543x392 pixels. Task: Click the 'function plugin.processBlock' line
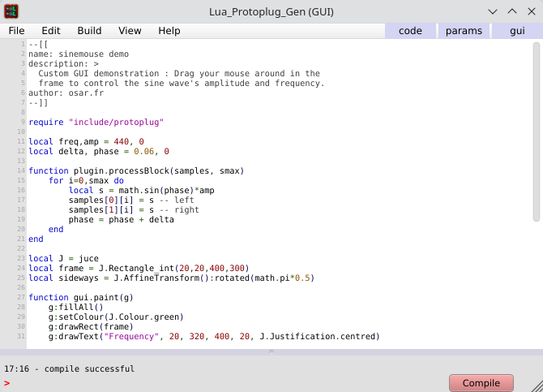136,170
